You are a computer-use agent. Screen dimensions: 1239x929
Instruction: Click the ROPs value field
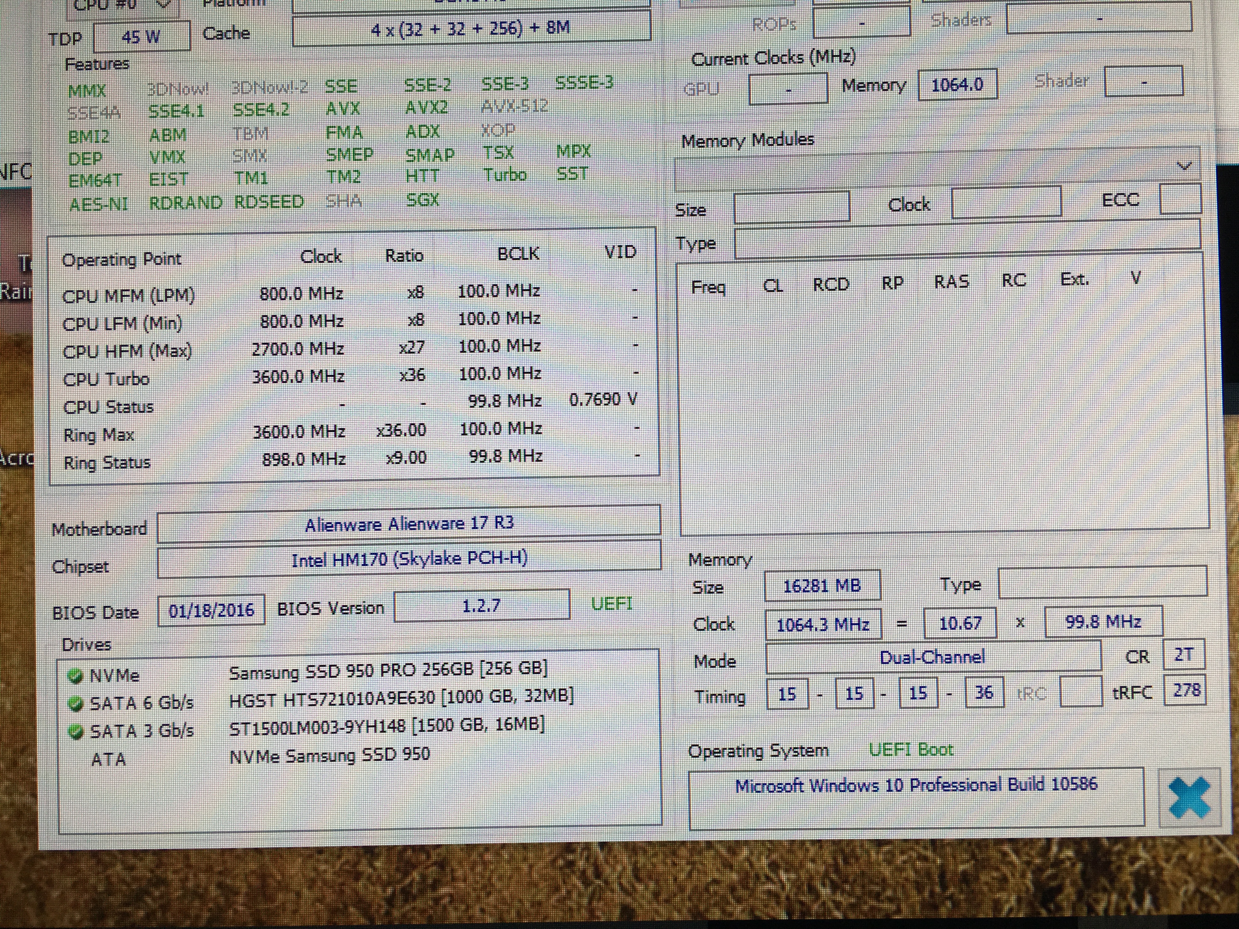pyautogui.click(x=861, y=23)
